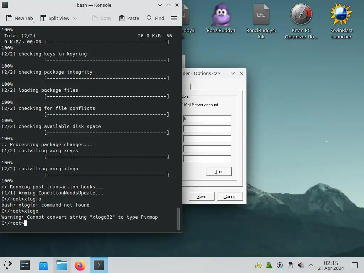Screen dimensions: 364x273
Task: Click 'Processing package changes...' line
Action: 47,145
